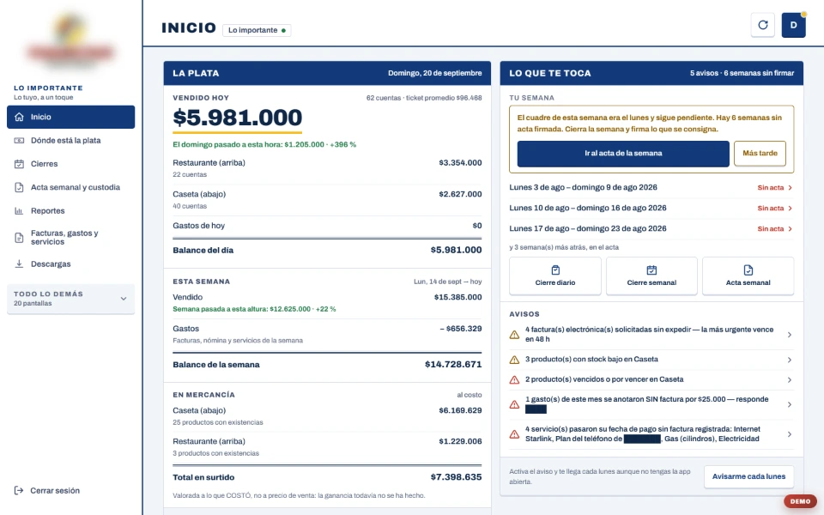Click the Caseta (abajo) 40 cuentas row

pos(327,200)
